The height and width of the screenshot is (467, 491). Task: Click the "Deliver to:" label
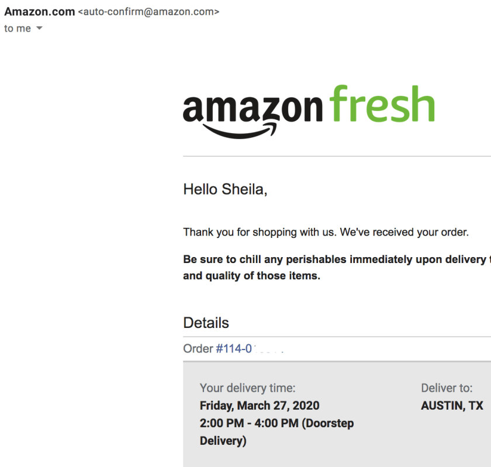click(447, 388)
